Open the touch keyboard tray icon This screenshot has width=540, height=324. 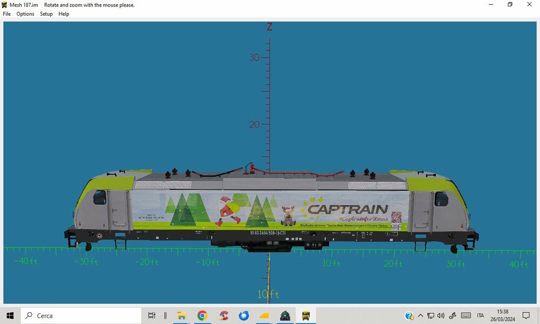(x=466, y=315)
